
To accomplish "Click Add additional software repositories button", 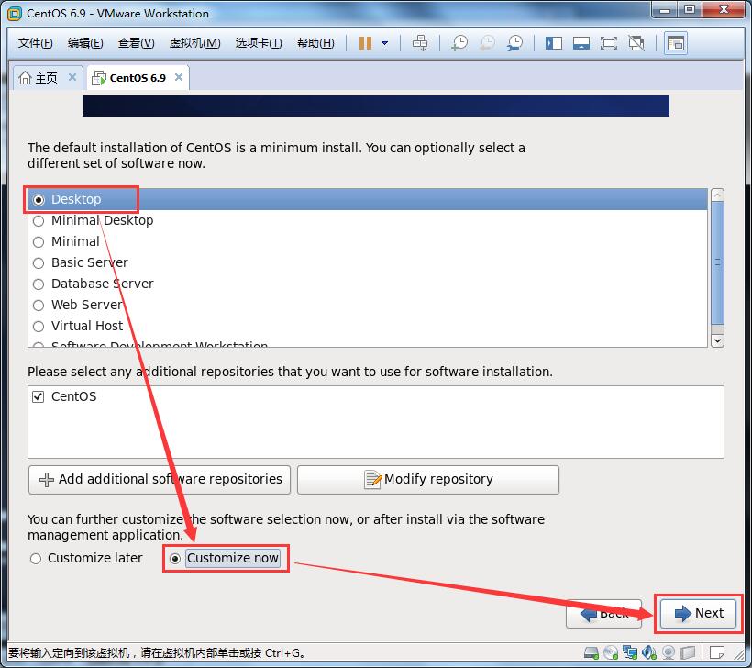I will (x=160, y=479).
